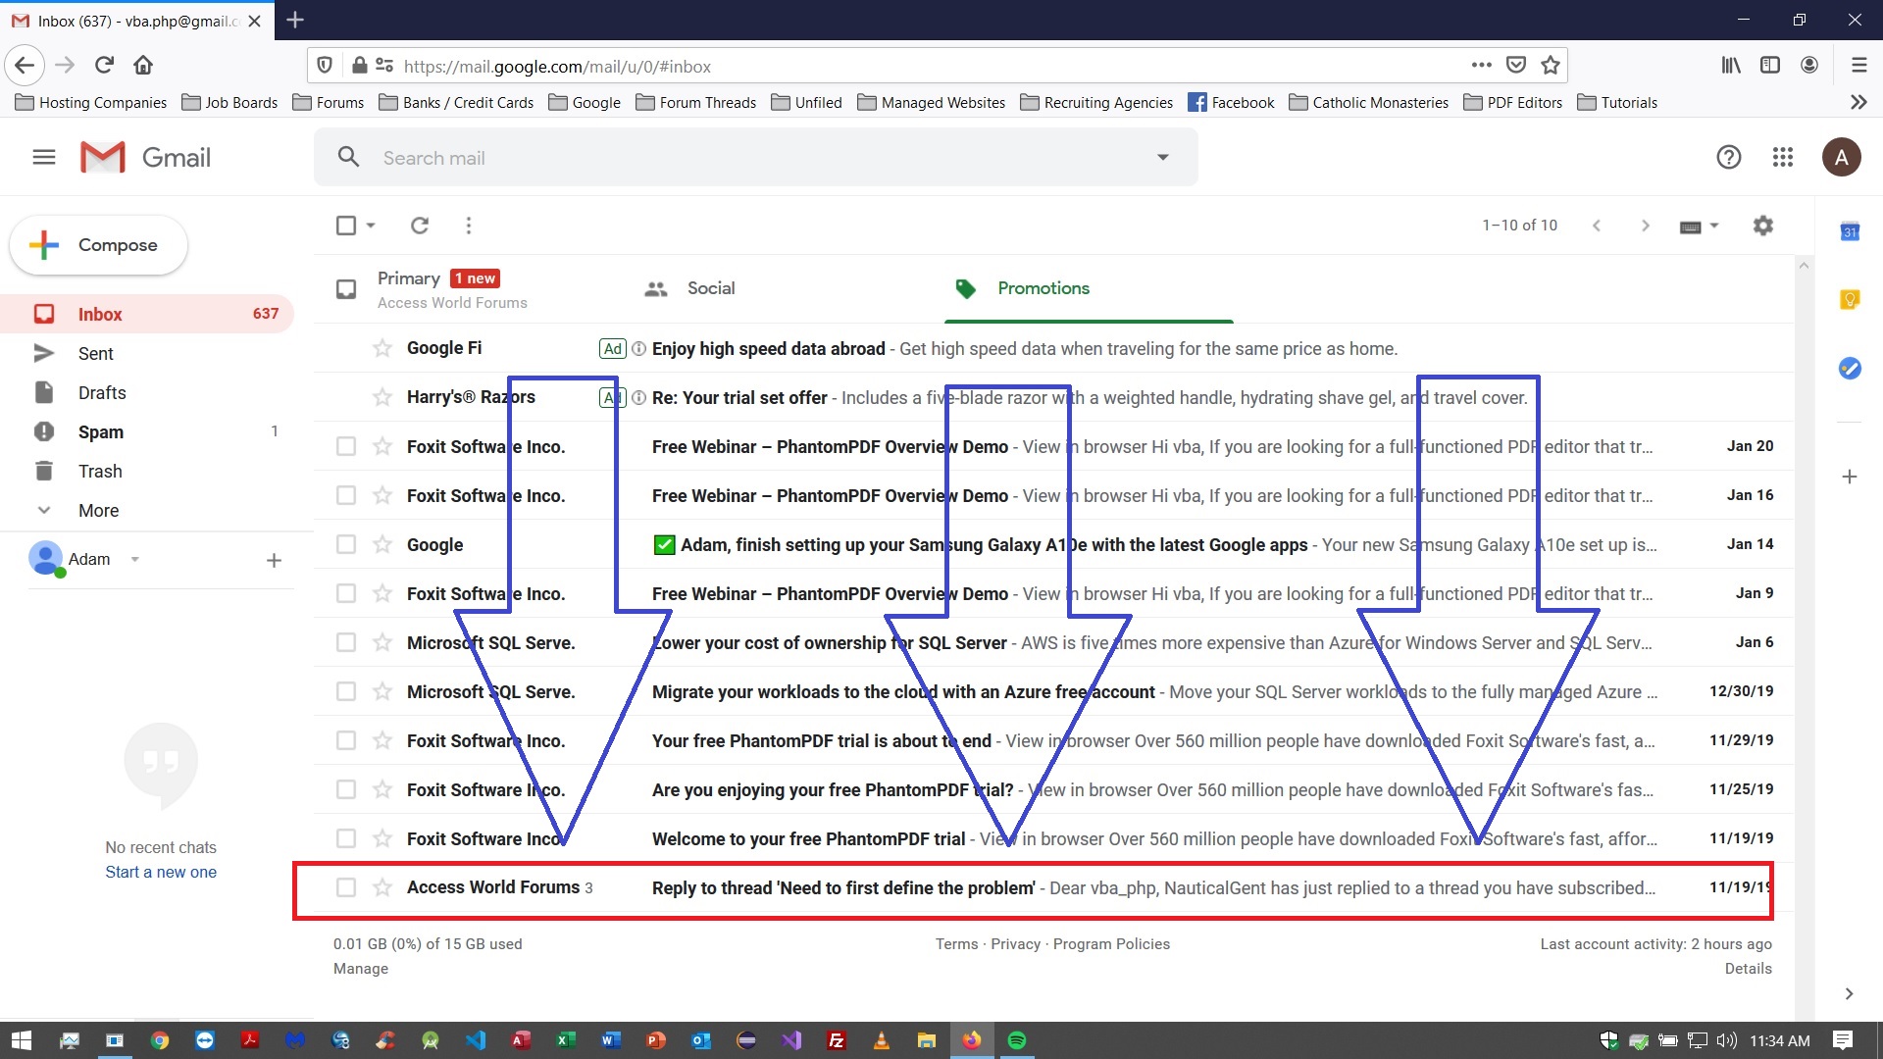Open the Inbox folder
The image size is (1883, 1059).
coord(147,314)
